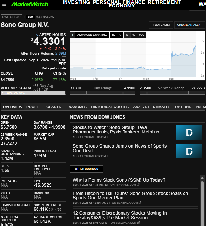Open Sono Group Shares Jump headline
Image resolution: width=206 pixels, height=226 pixels.
tap(120, 148)
